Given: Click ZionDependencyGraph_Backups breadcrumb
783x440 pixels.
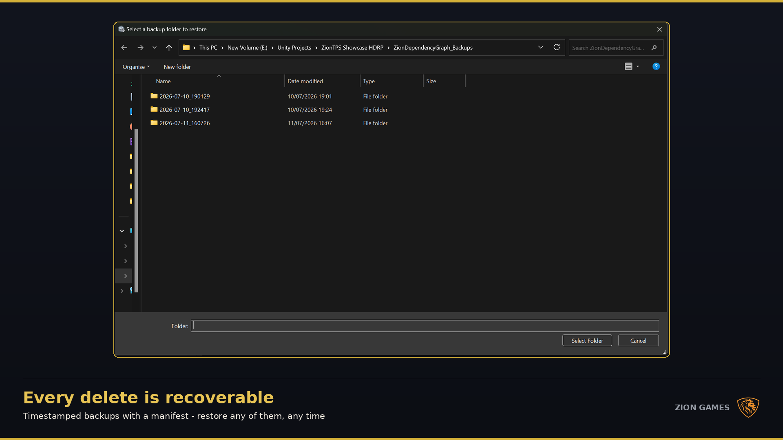Looking at the screenshot, I should [x=433, y=48].
